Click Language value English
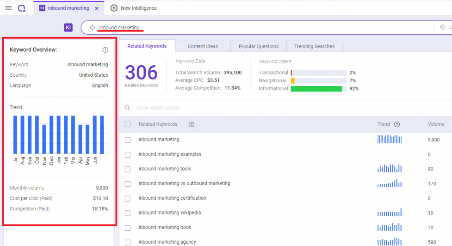 click(x=100, y=85)
